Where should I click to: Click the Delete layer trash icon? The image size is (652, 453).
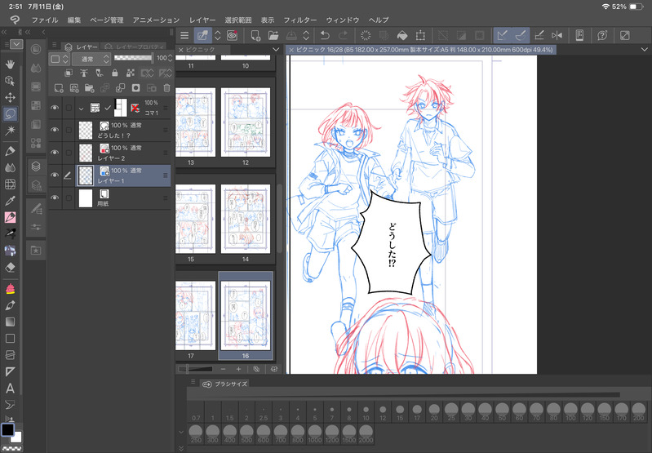click(166, 88)
